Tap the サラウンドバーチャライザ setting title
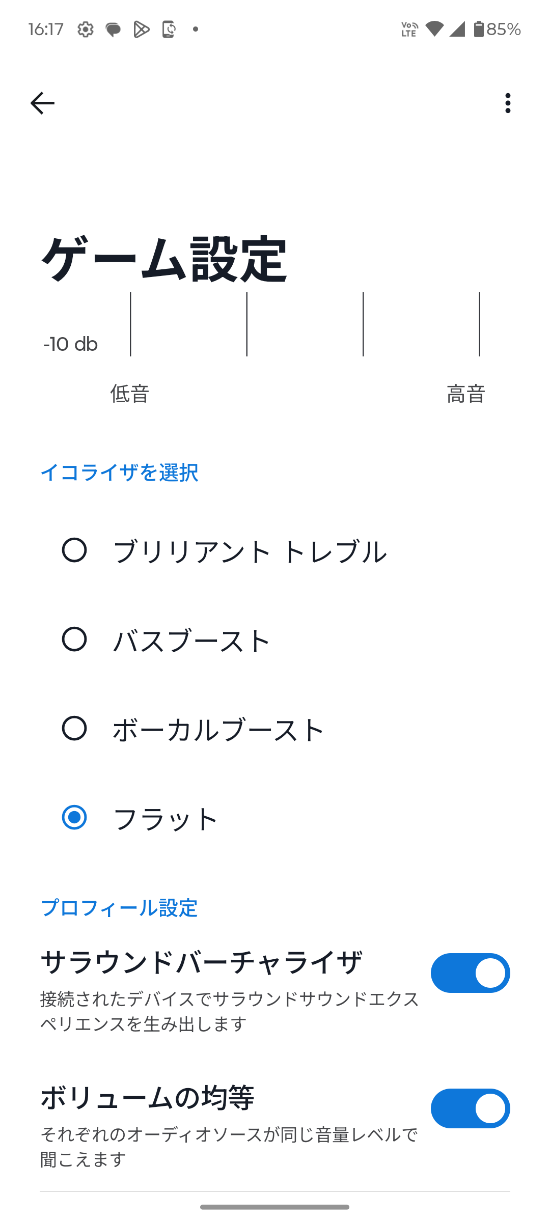 [201, 962]
